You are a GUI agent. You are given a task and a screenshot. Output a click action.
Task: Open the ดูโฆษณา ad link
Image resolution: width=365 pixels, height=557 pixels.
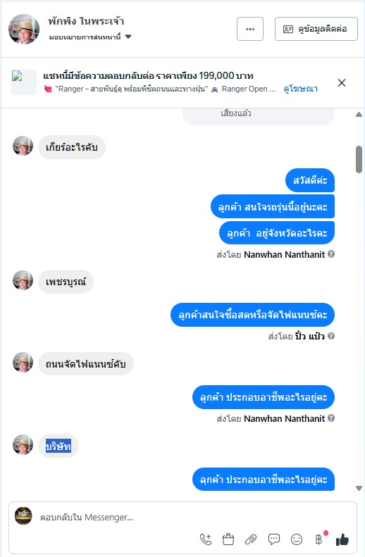pos(300,89)
